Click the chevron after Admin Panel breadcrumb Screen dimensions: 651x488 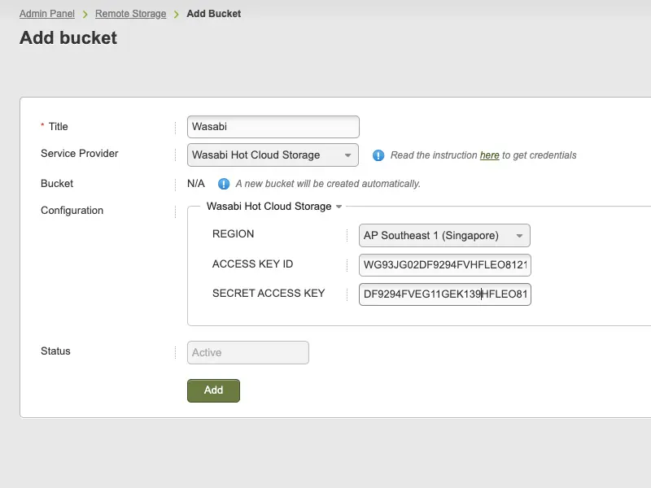pyautogui.click(x=85, y=15)
